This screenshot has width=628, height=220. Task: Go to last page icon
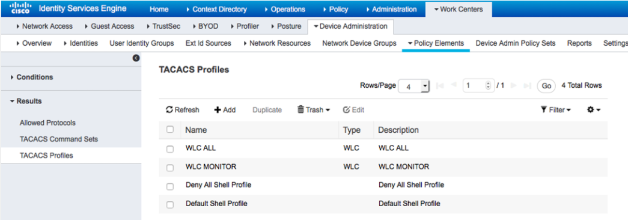click(x=528, y=85)
